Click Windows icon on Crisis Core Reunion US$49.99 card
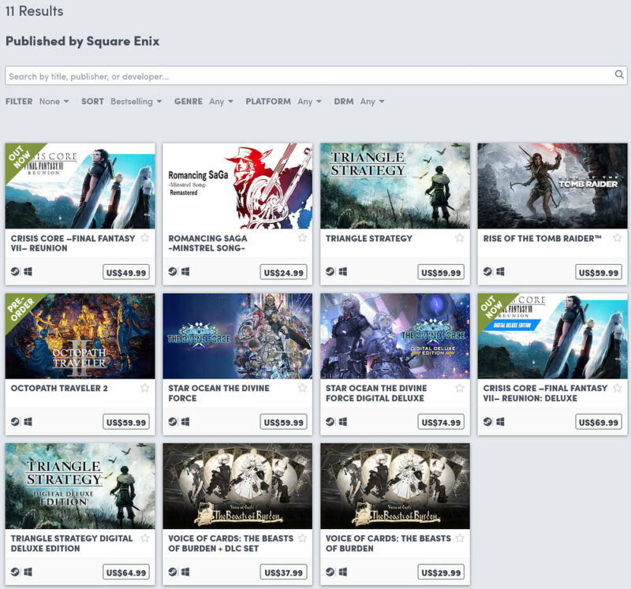The image size is (631, 589). 28,271
